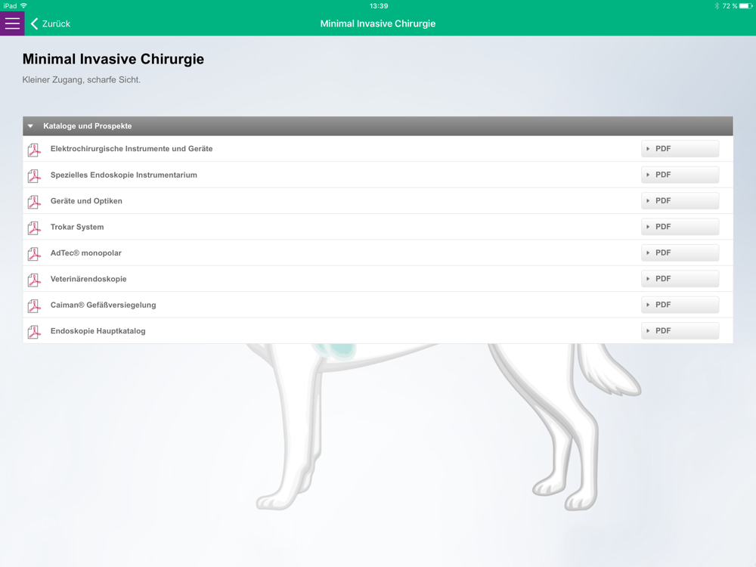Click PDF icon for Elektrochirurgische Instrumente und Geräte

(34, 150)
